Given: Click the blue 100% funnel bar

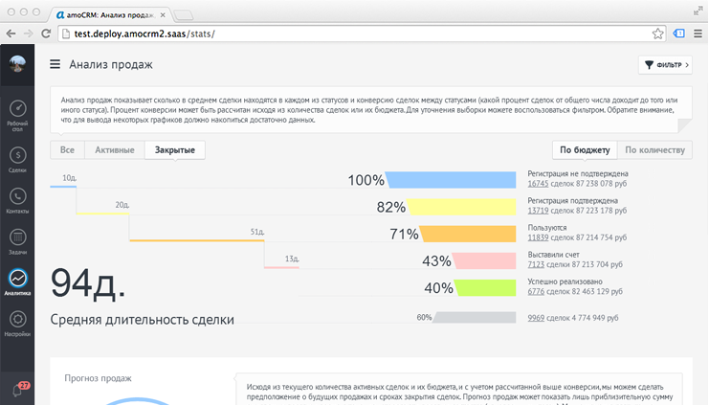Looking at the screenshot, I should (x=454, y=180).
